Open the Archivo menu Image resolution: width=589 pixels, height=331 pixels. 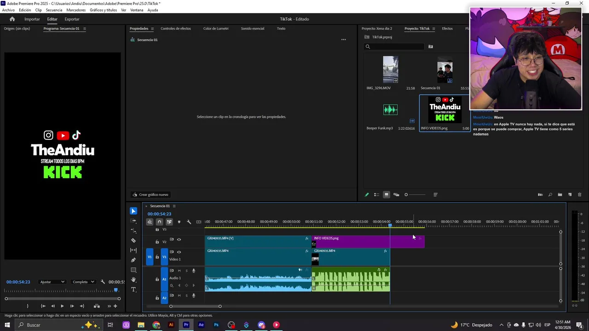click(x=8, y=10)
